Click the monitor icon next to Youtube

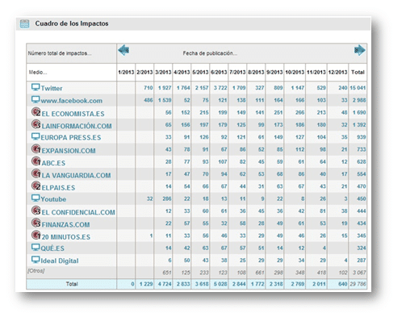(x=36, y=198)
